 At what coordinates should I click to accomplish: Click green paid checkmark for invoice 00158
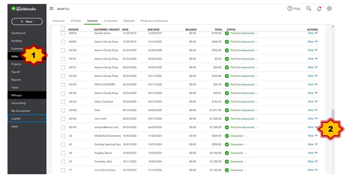click(227, 110)
